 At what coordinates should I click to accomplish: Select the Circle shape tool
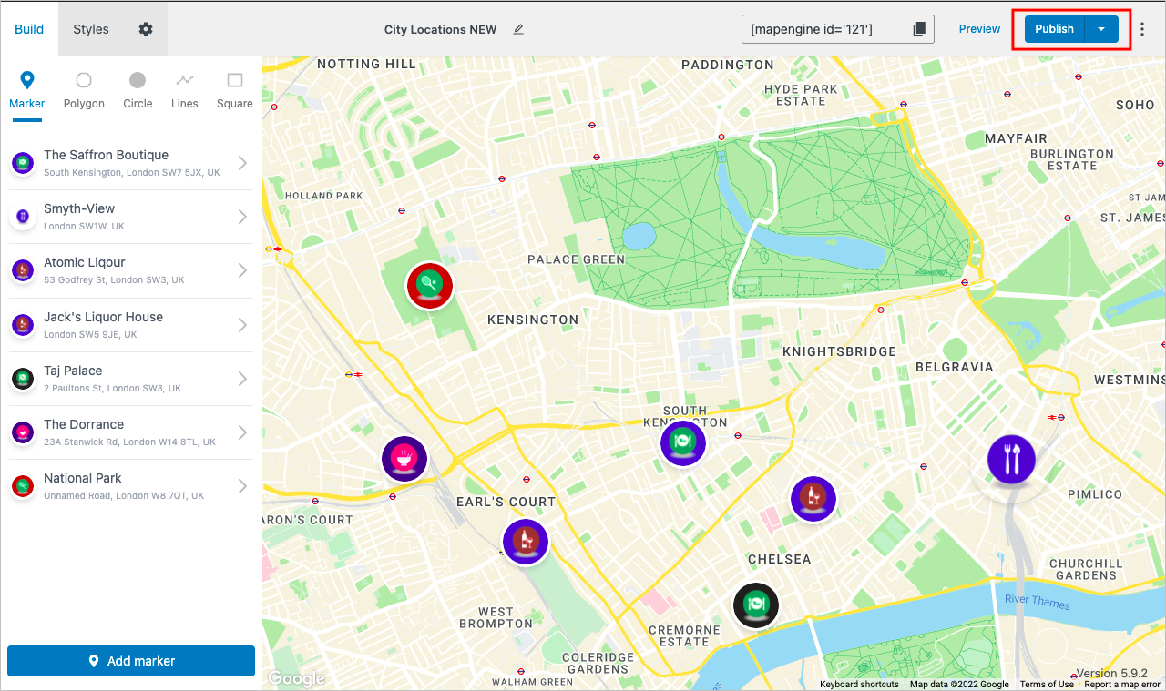click(138, 90)
